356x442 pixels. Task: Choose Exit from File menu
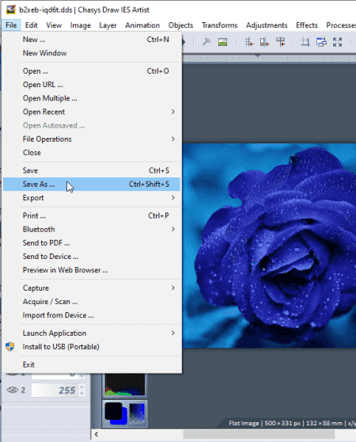pos(92,364)
